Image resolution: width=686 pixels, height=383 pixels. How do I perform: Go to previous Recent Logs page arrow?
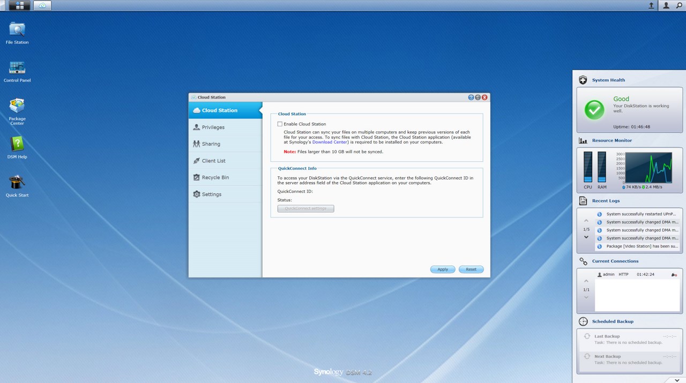(586, 221)
